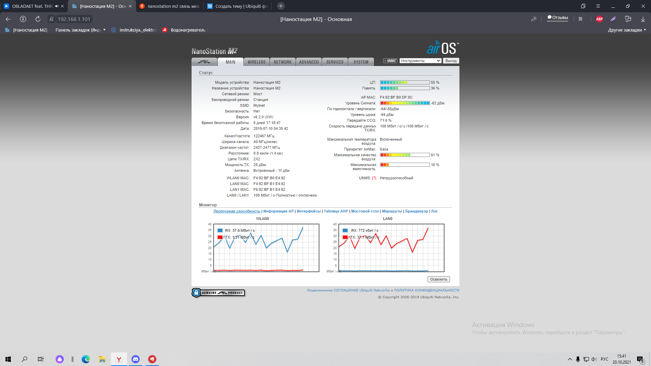Screen dimensions: 651x366
Task: Click the UNMS badge button
Action: (x=390, y=61)
